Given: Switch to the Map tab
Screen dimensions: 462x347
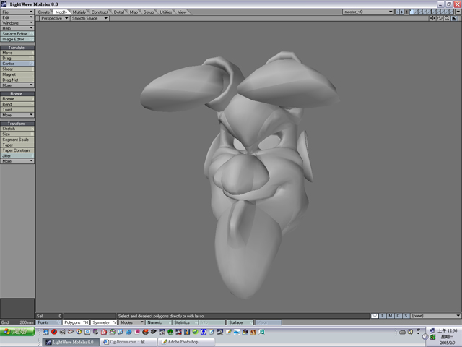Looking at the screenshot, I should coord(134,12).
